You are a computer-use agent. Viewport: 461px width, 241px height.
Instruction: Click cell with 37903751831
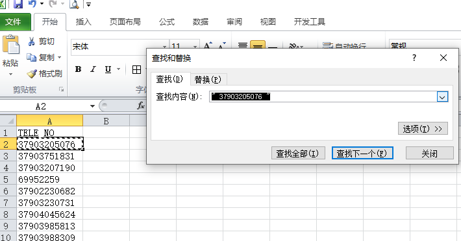pyautogui.click(x=50, y=156)
